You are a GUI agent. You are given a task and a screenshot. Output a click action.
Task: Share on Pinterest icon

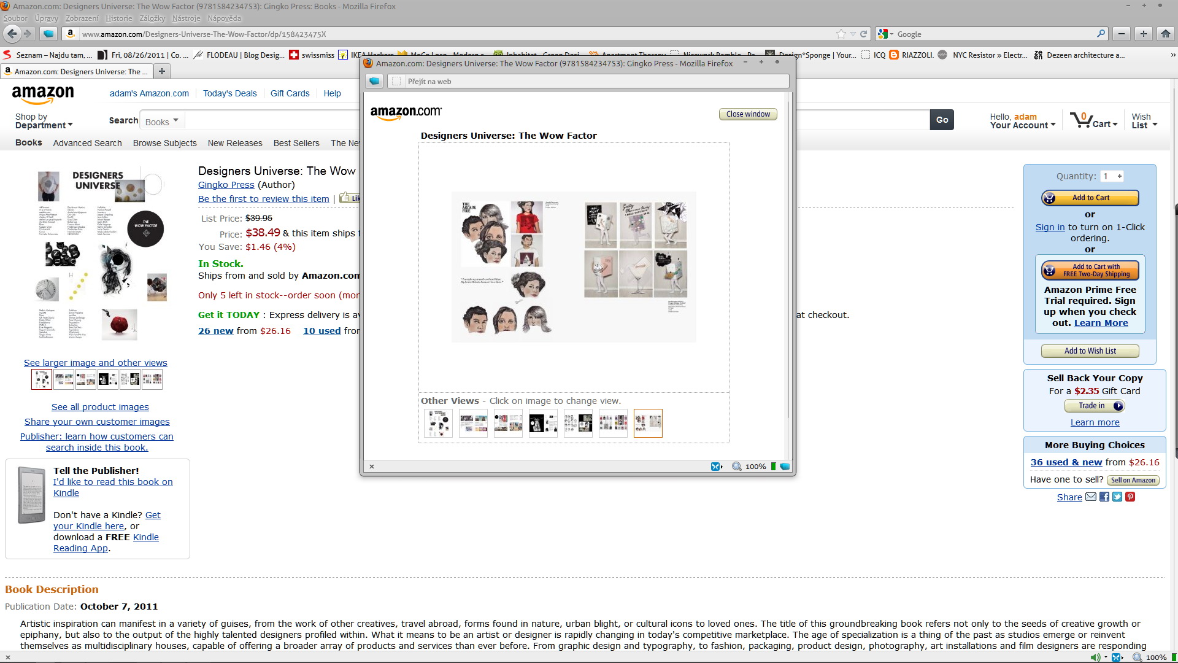pos(1130,497)
